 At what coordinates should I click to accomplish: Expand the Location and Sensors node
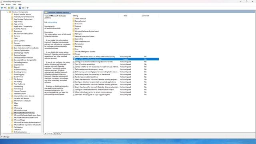point(10,98)
